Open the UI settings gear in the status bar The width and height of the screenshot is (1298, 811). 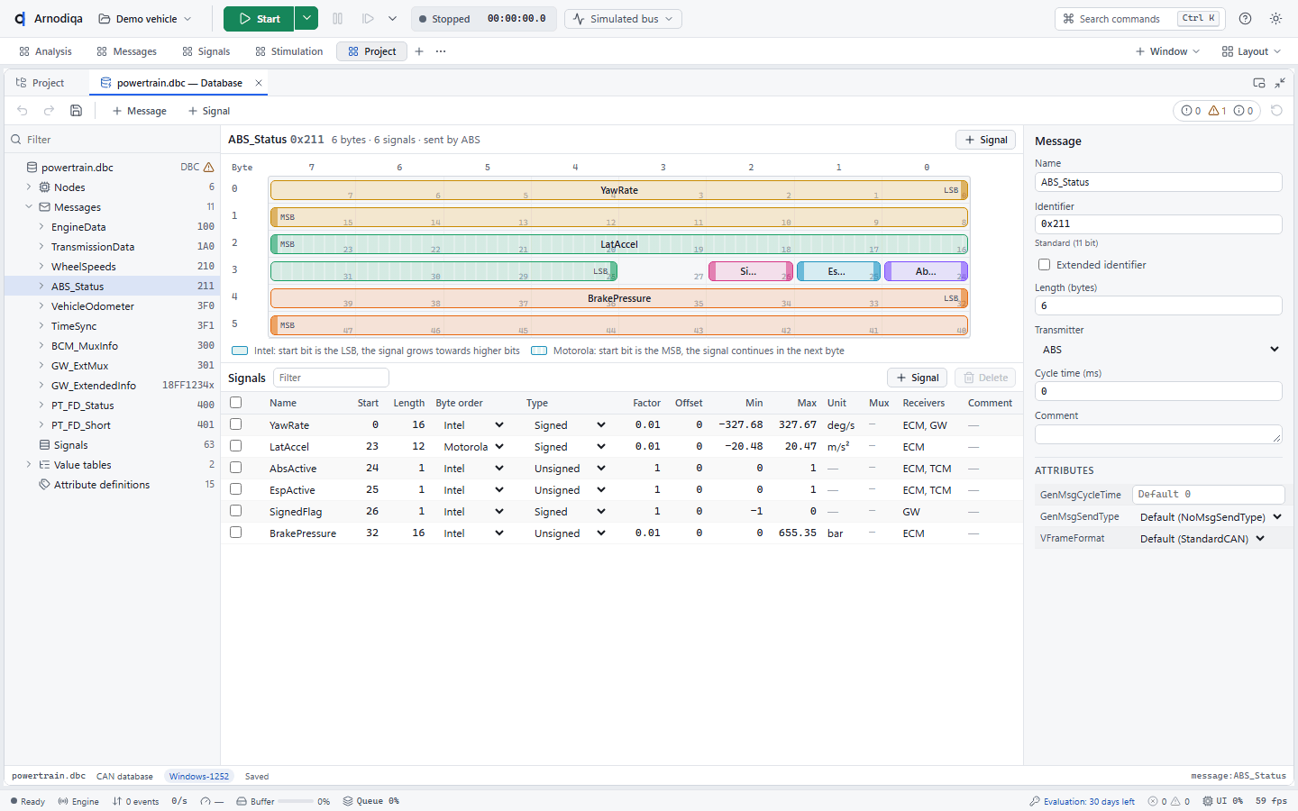point(1208,801)
